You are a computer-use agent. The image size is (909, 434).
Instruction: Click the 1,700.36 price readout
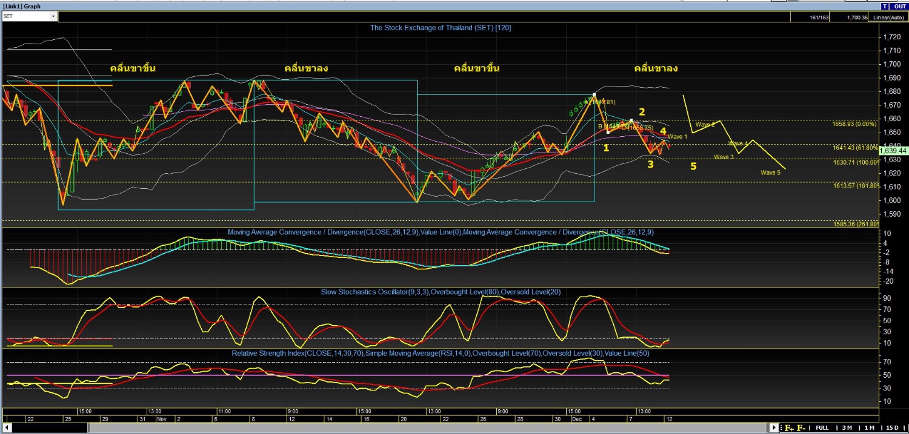tap(857, 18)
